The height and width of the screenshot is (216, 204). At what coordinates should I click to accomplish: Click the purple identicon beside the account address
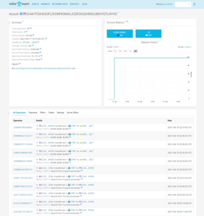pos(24,14)
